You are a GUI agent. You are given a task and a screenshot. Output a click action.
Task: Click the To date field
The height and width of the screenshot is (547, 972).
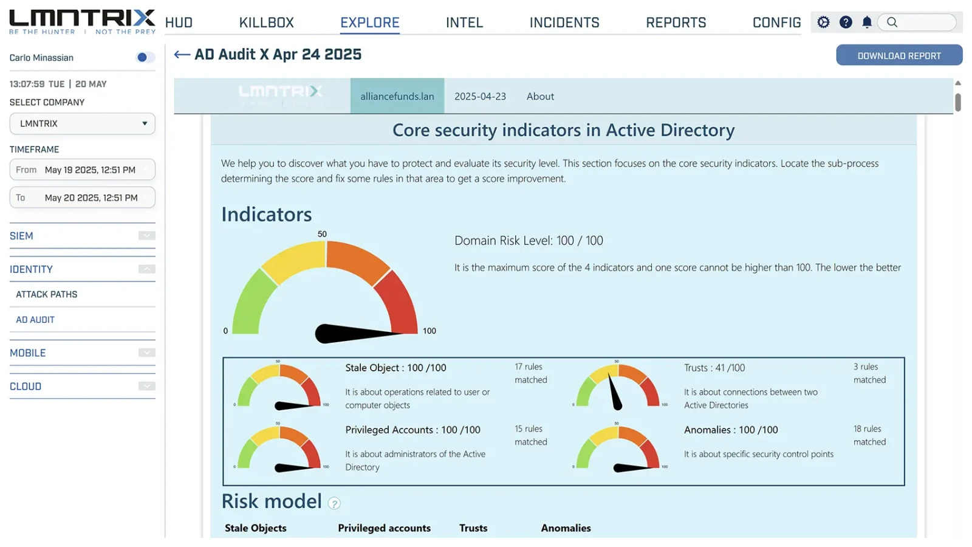click(82, 198)
